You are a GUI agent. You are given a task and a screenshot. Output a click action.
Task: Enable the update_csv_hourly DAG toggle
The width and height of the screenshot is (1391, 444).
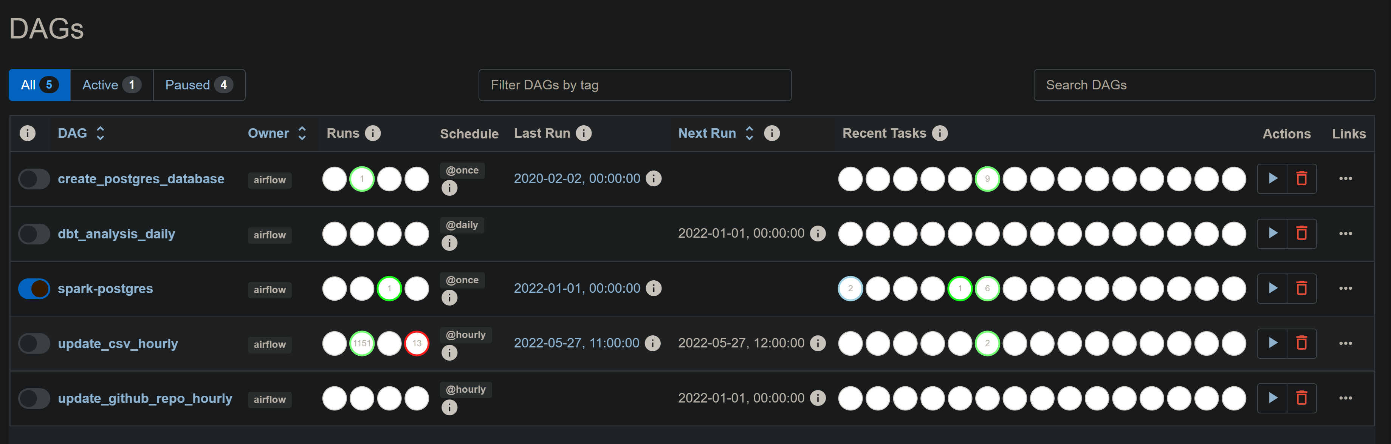tap(34, 343)
